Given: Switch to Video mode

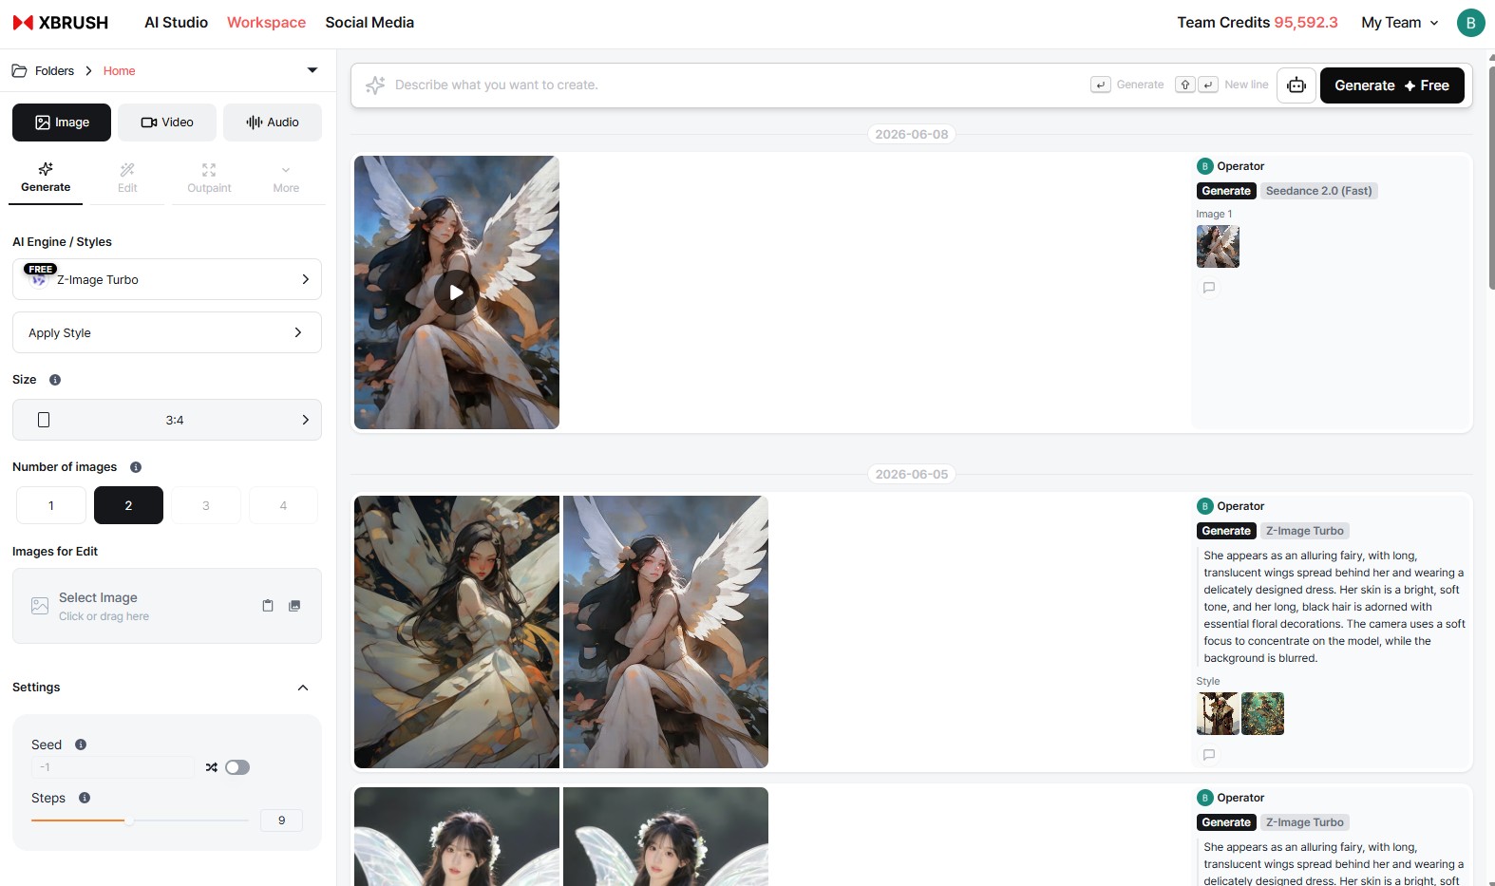Looking at the screenshot, I should pos(167,123).
